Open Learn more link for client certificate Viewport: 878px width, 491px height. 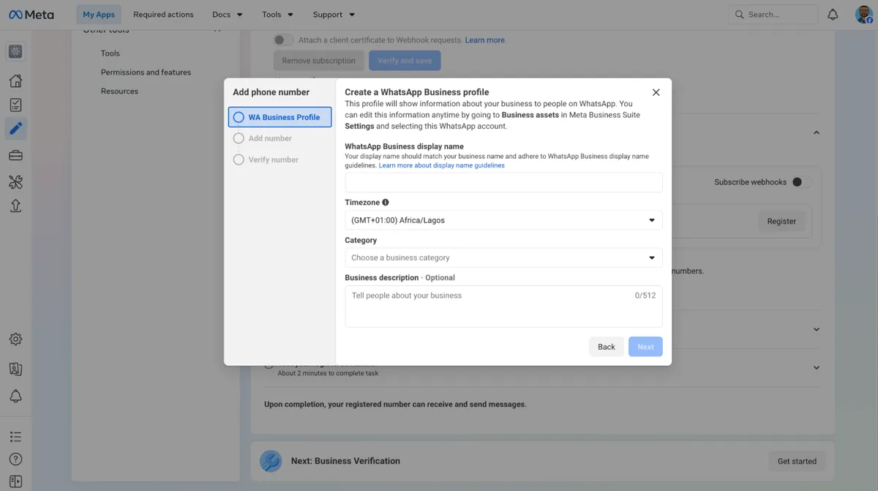(x=485, y=40)
